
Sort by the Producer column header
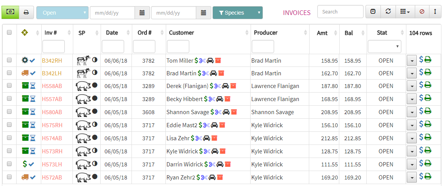266,33
